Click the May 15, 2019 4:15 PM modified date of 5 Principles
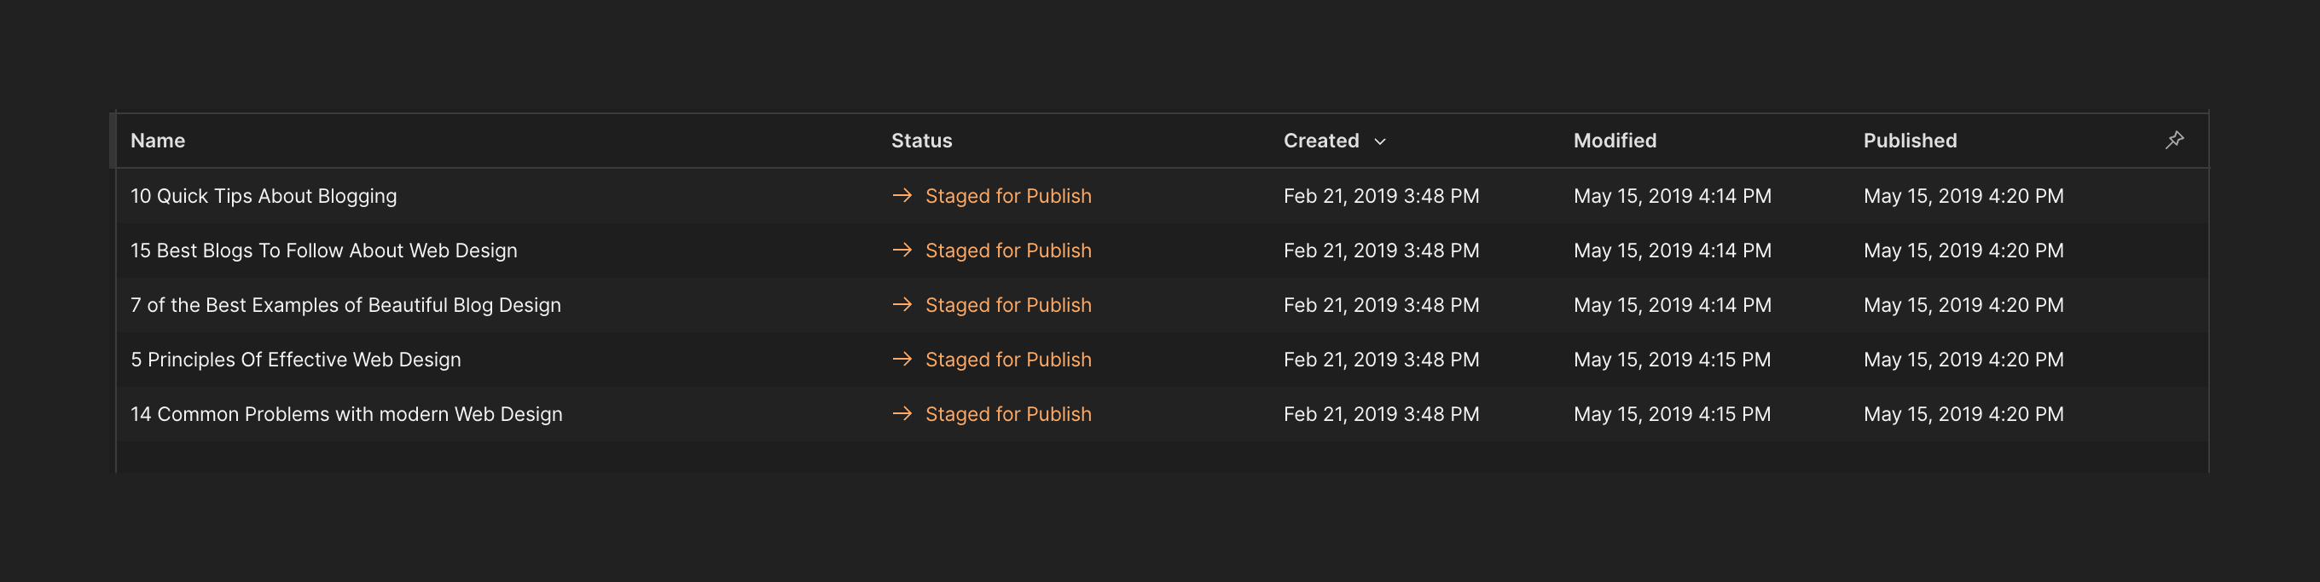Screen dimensions: 2320x582 tap(1672, 360)
